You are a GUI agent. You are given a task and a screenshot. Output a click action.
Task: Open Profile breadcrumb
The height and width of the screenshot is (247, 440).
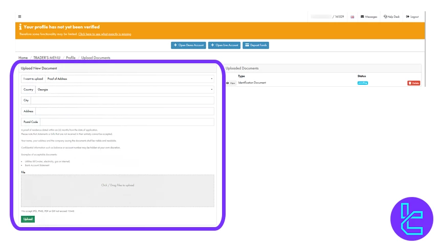click(71, 58)
